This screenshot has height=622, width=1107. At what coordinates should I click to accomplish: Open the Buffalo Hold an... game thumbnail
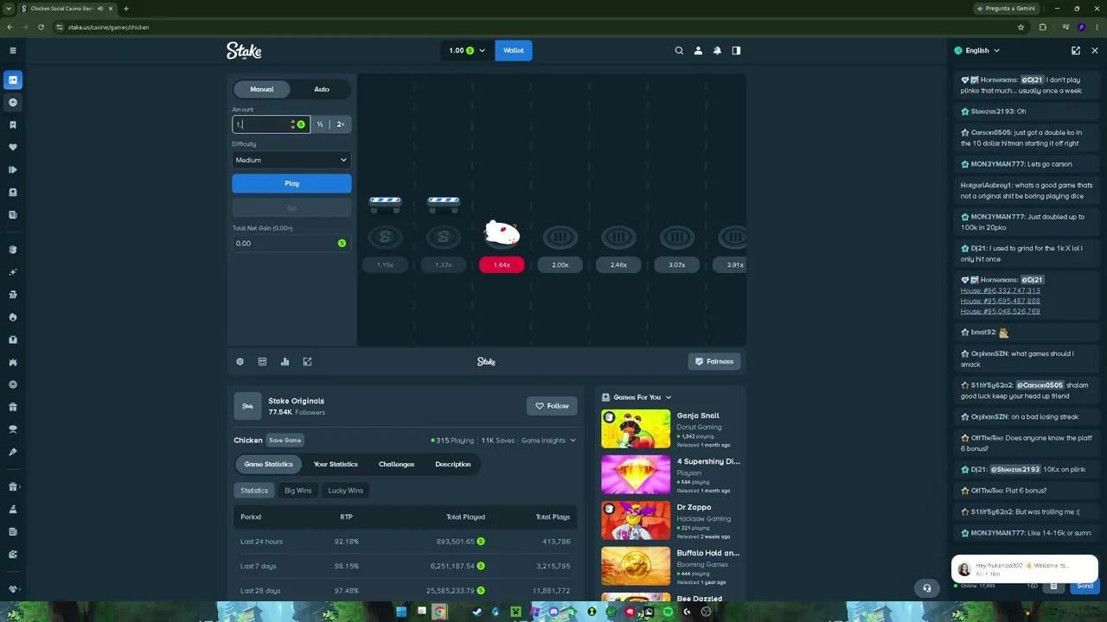coord(636,566)
